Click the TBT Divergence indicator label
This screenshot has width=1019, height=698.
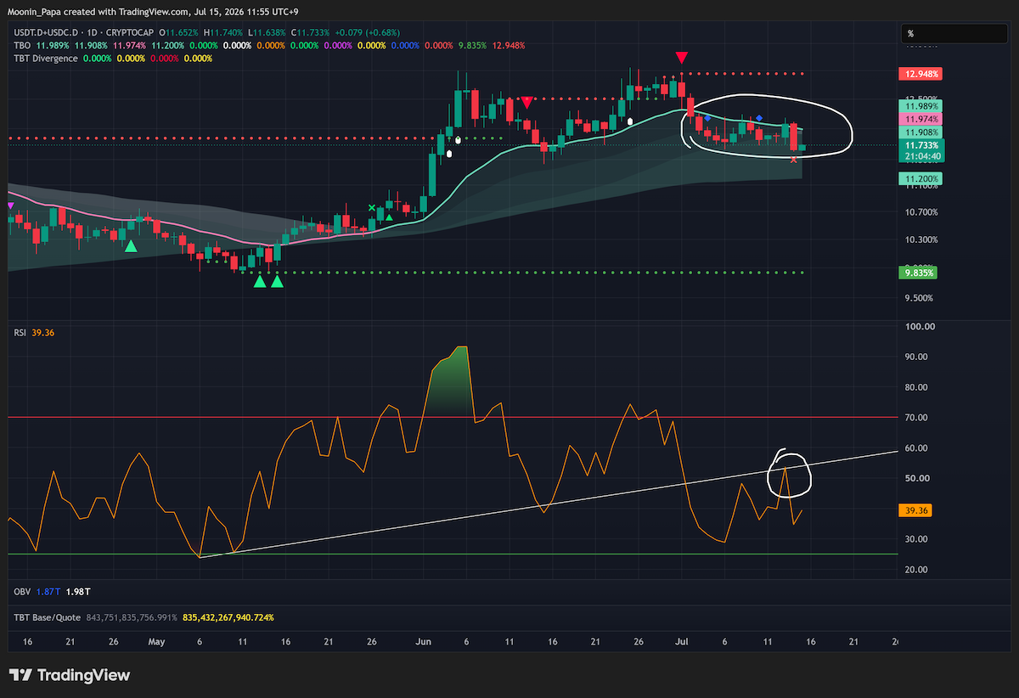45,59
